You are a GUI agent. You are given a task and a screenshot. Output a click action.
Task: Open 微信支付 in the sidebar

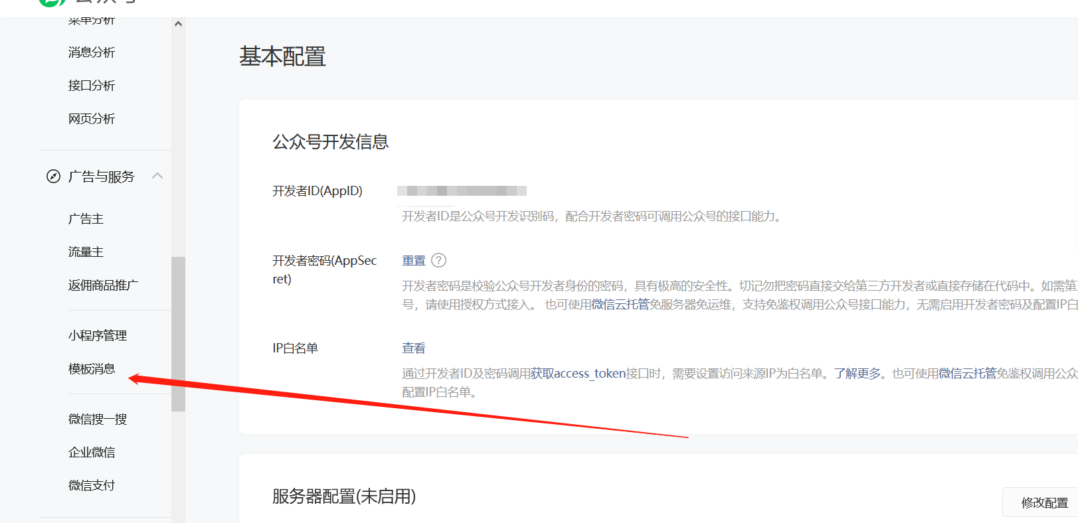pos(92,486)
